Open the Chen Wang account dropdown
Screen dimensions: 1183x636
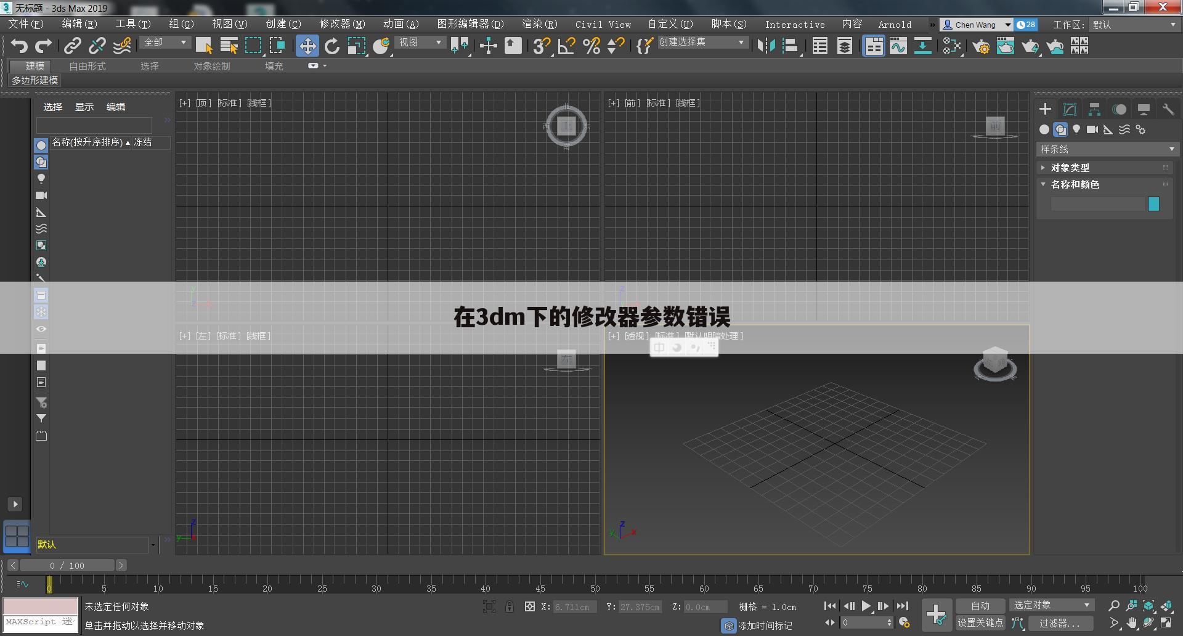tap(976, 25)
